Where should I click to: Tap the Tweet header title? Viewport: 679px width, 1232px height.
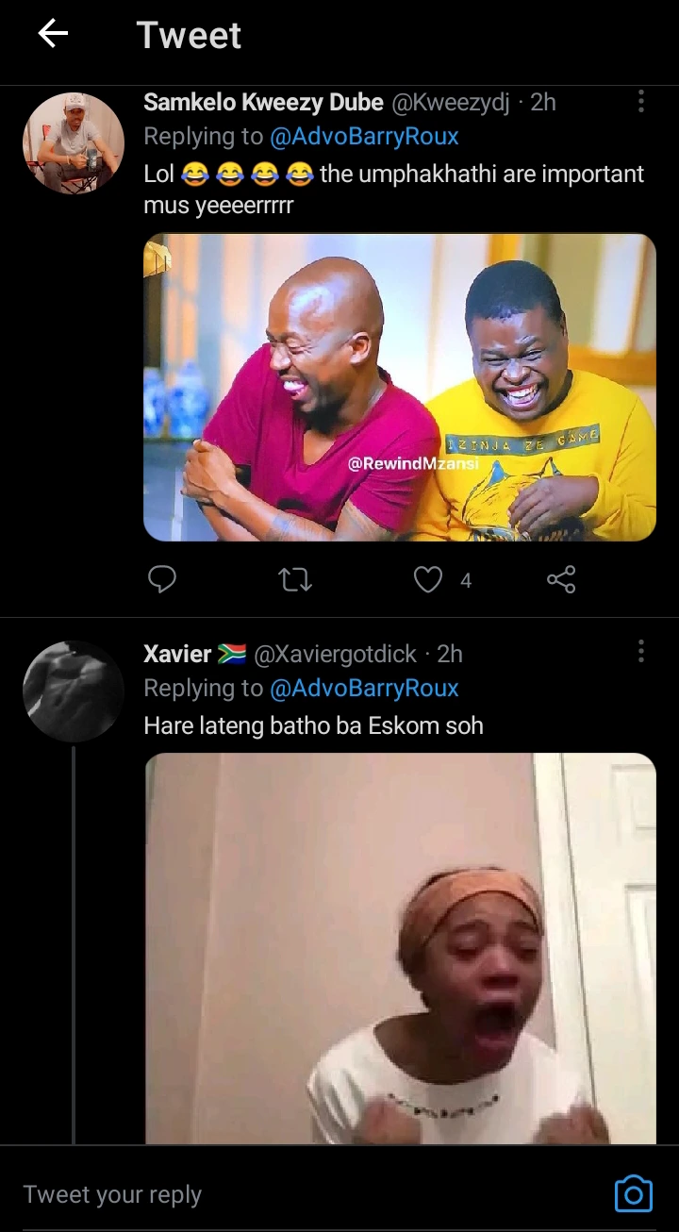coord(189,35)
